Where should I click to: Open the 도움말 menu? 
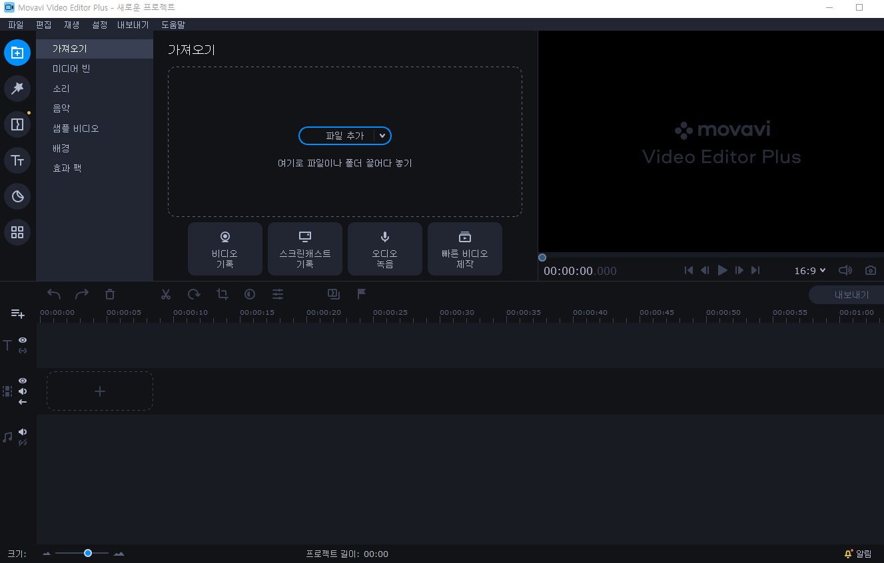click(x=173, y=25)
